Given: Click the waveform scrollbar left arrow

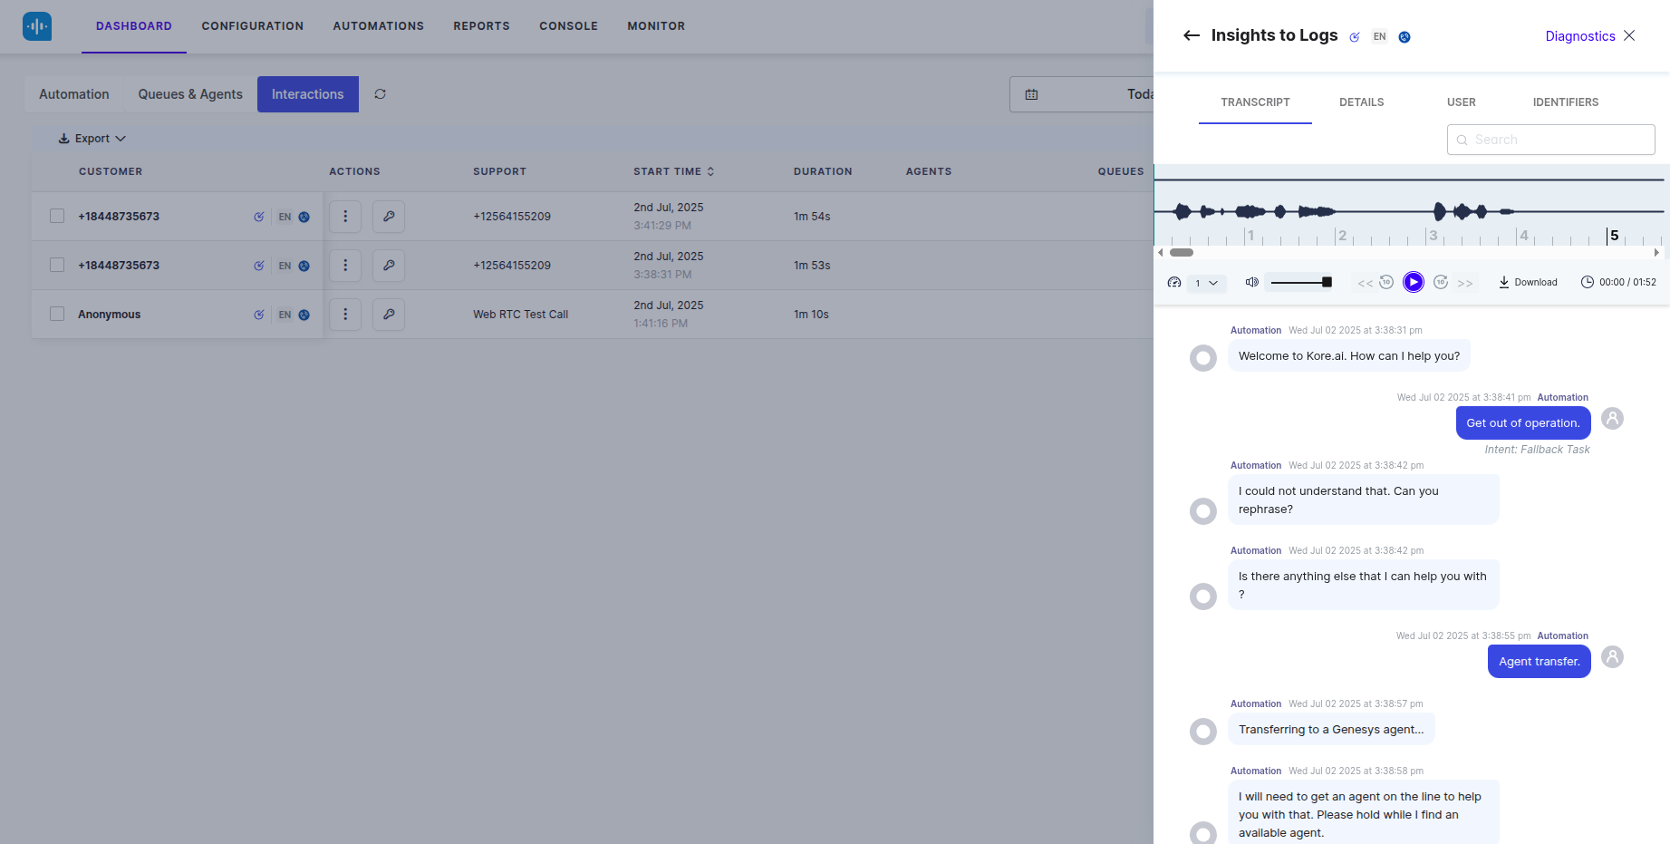Looking at the screenshot, I should 1161,253.
